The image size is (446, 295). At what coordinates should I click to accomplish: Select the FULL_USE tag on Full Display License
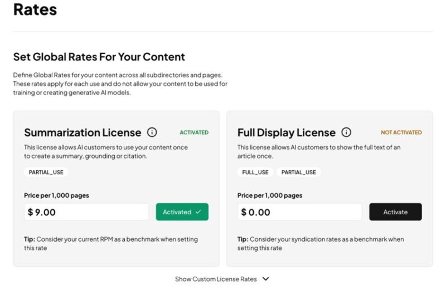(x=255, y=173)
